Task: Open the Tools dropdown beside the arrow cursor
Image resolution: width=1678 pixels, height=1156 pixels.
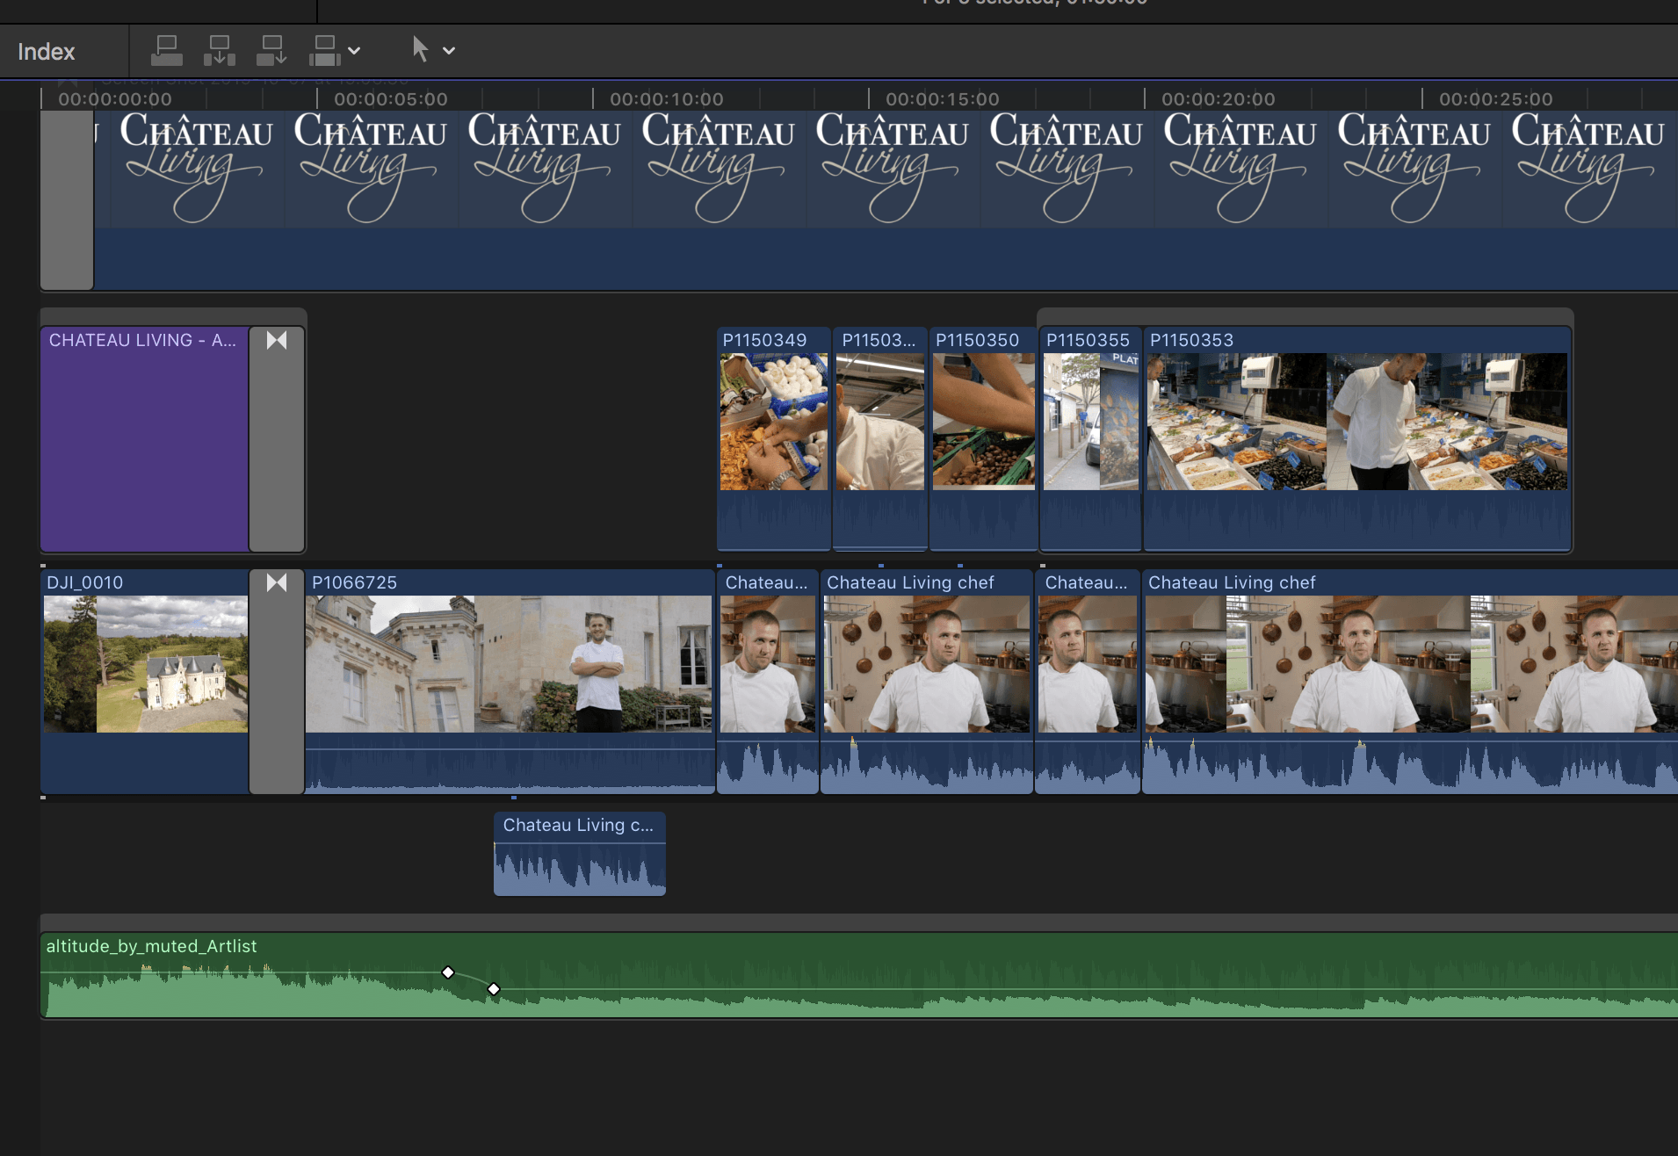Action: pos(450,50)
